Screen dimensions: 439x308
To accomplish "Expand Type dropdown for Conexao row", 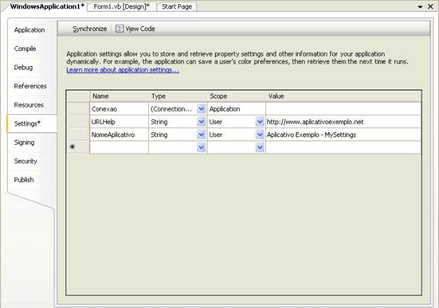I will [201, 109].
